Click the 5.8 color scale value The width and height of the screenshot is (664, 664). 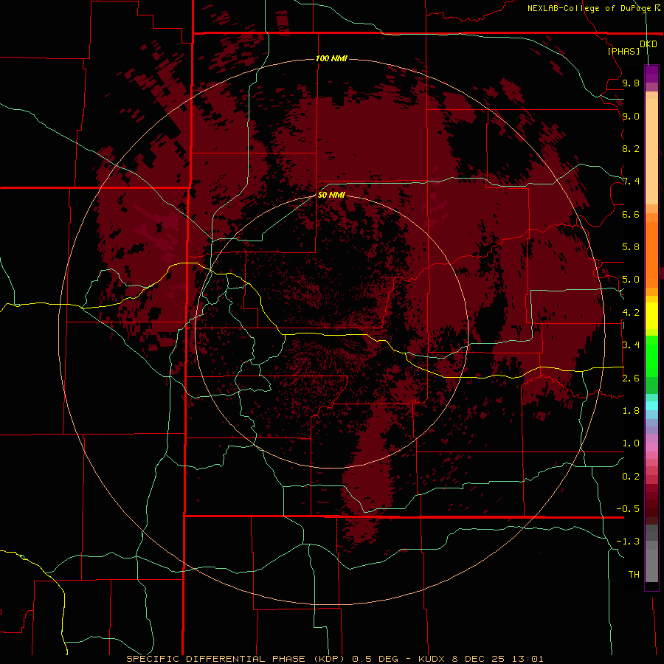pos(631,247)
